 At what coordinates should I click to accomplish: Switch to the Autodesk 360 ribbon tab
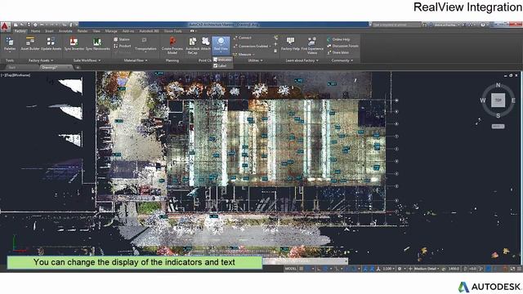point(149,31)
